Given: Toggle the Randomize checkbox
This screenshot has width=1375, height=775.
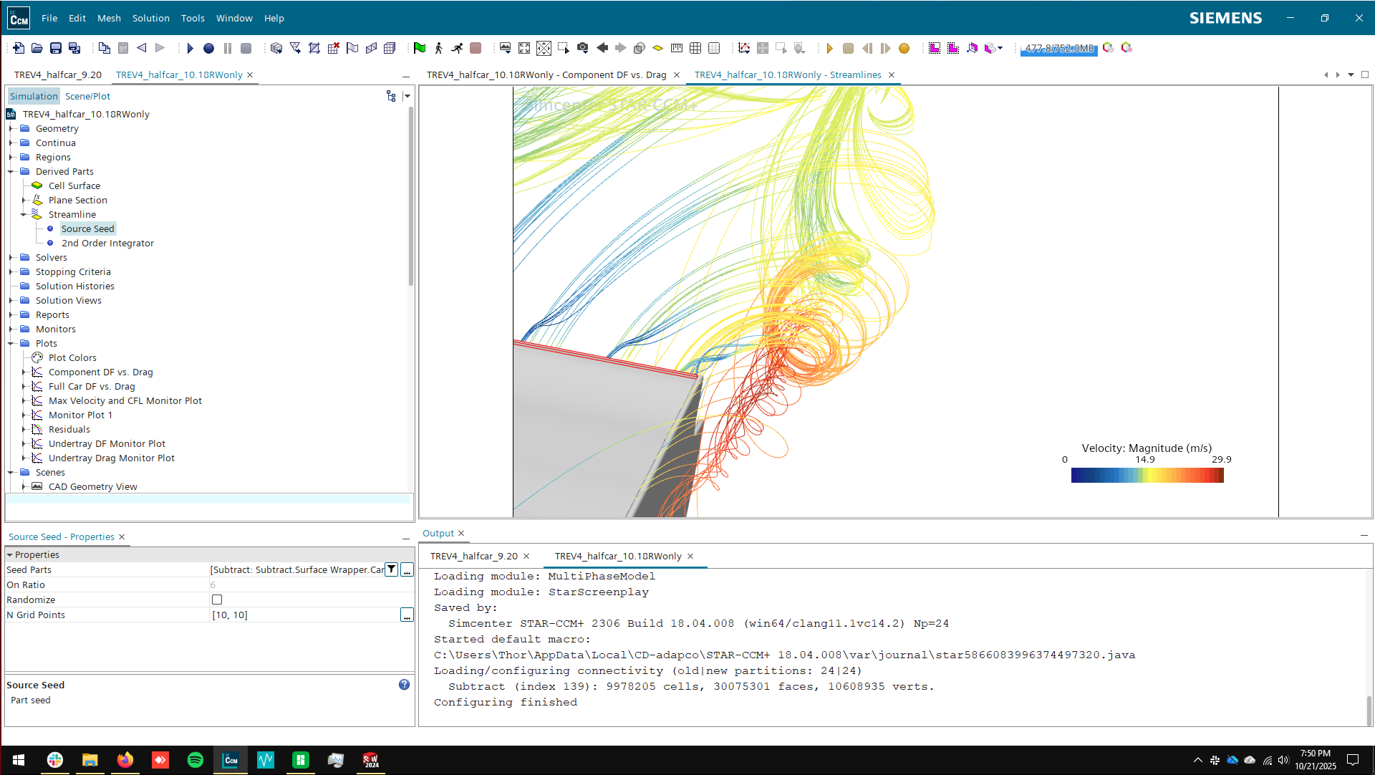Looking at the screenshot, I should [x=217, y=600].
